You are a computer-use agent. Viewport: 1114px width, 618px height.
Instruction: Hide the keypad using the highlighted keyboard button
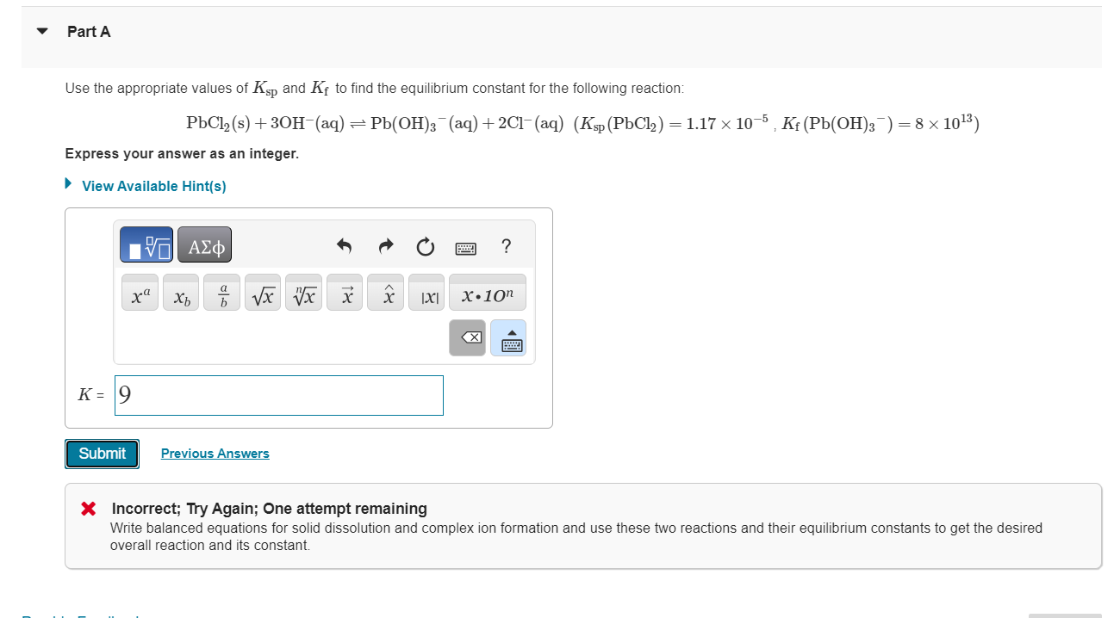507,337
